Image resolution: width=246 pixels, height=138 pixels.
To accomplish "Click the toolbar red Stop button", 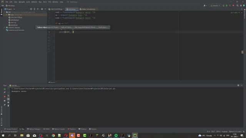I will coord(233,6).
